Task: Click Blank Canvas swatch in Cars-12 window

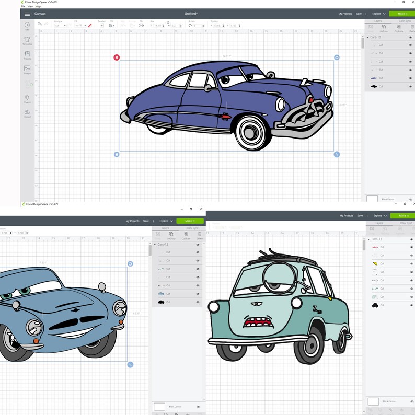Action: pos(159,407)
